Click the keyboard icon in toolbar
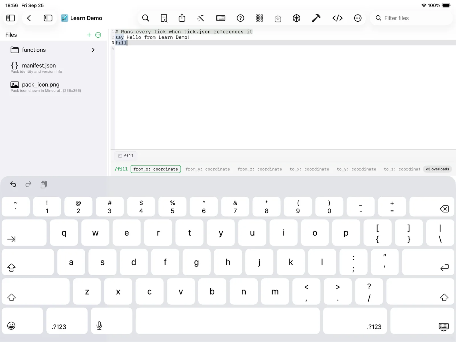Image resolution: width=456 pixels, height=342 pixels. [221, 18]
